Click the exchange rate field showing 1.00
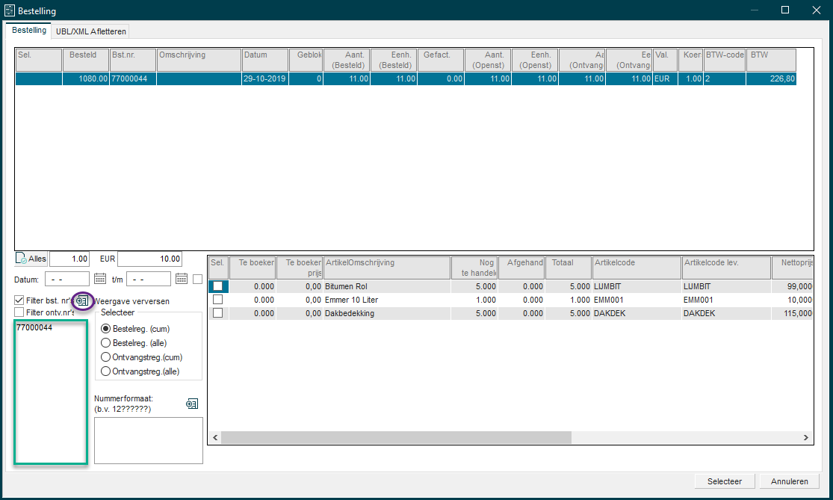 pyautogui.click(x=69, y=259)
